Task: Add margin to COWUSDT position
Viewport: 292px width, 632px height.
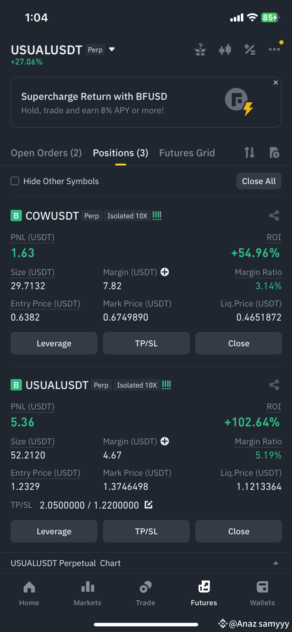Action: 165,272
